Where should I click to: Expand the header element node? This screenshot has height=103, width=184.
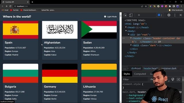pos(131,38)
